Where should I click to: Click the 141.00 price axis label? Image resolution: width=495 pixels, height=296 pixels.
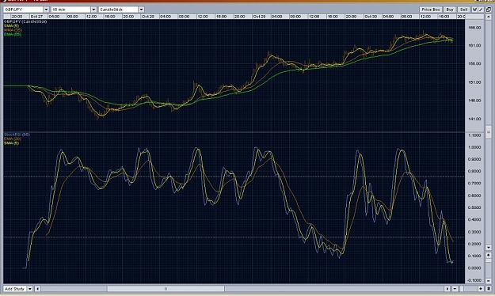coord(474,119)
